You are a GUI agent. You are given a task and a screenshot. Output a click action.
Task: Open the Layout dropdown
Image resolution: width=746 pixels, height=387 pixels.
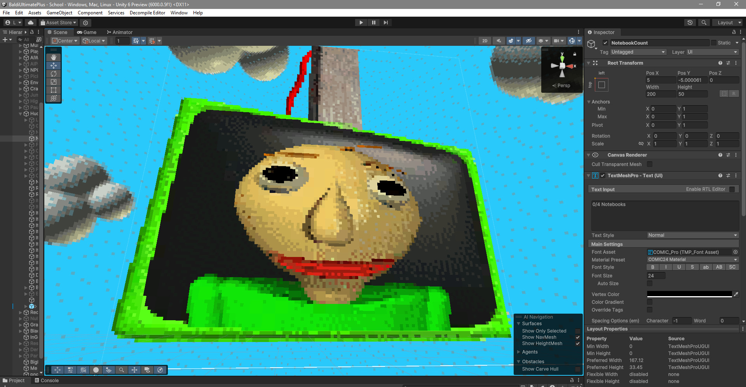(x=727, y=22)
